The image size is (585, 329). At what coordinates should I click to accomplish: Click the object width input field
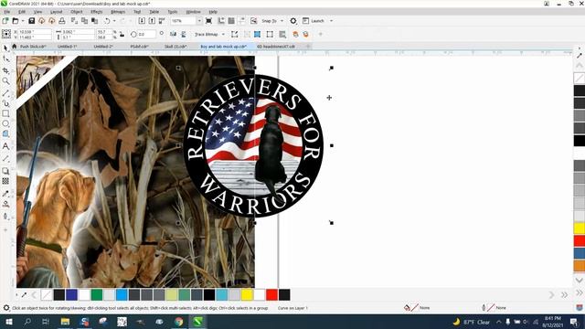coord(78,32)
